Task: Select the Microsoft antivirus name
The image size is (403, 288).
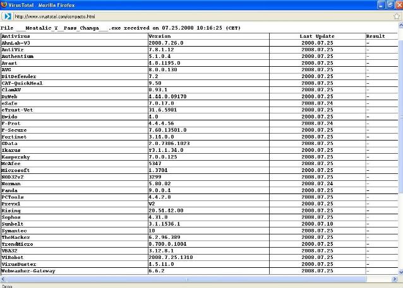Action: coord(16,170)
